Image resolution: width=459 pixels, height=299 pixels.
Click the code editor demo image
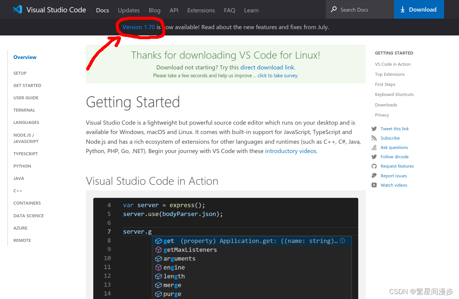tap(226, 248)
